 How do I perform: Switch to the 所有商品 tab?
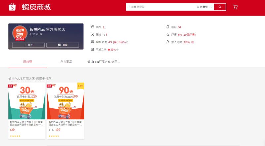(66, 62)
